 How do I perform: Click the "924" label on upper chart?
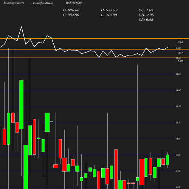(x=180, y=53)
